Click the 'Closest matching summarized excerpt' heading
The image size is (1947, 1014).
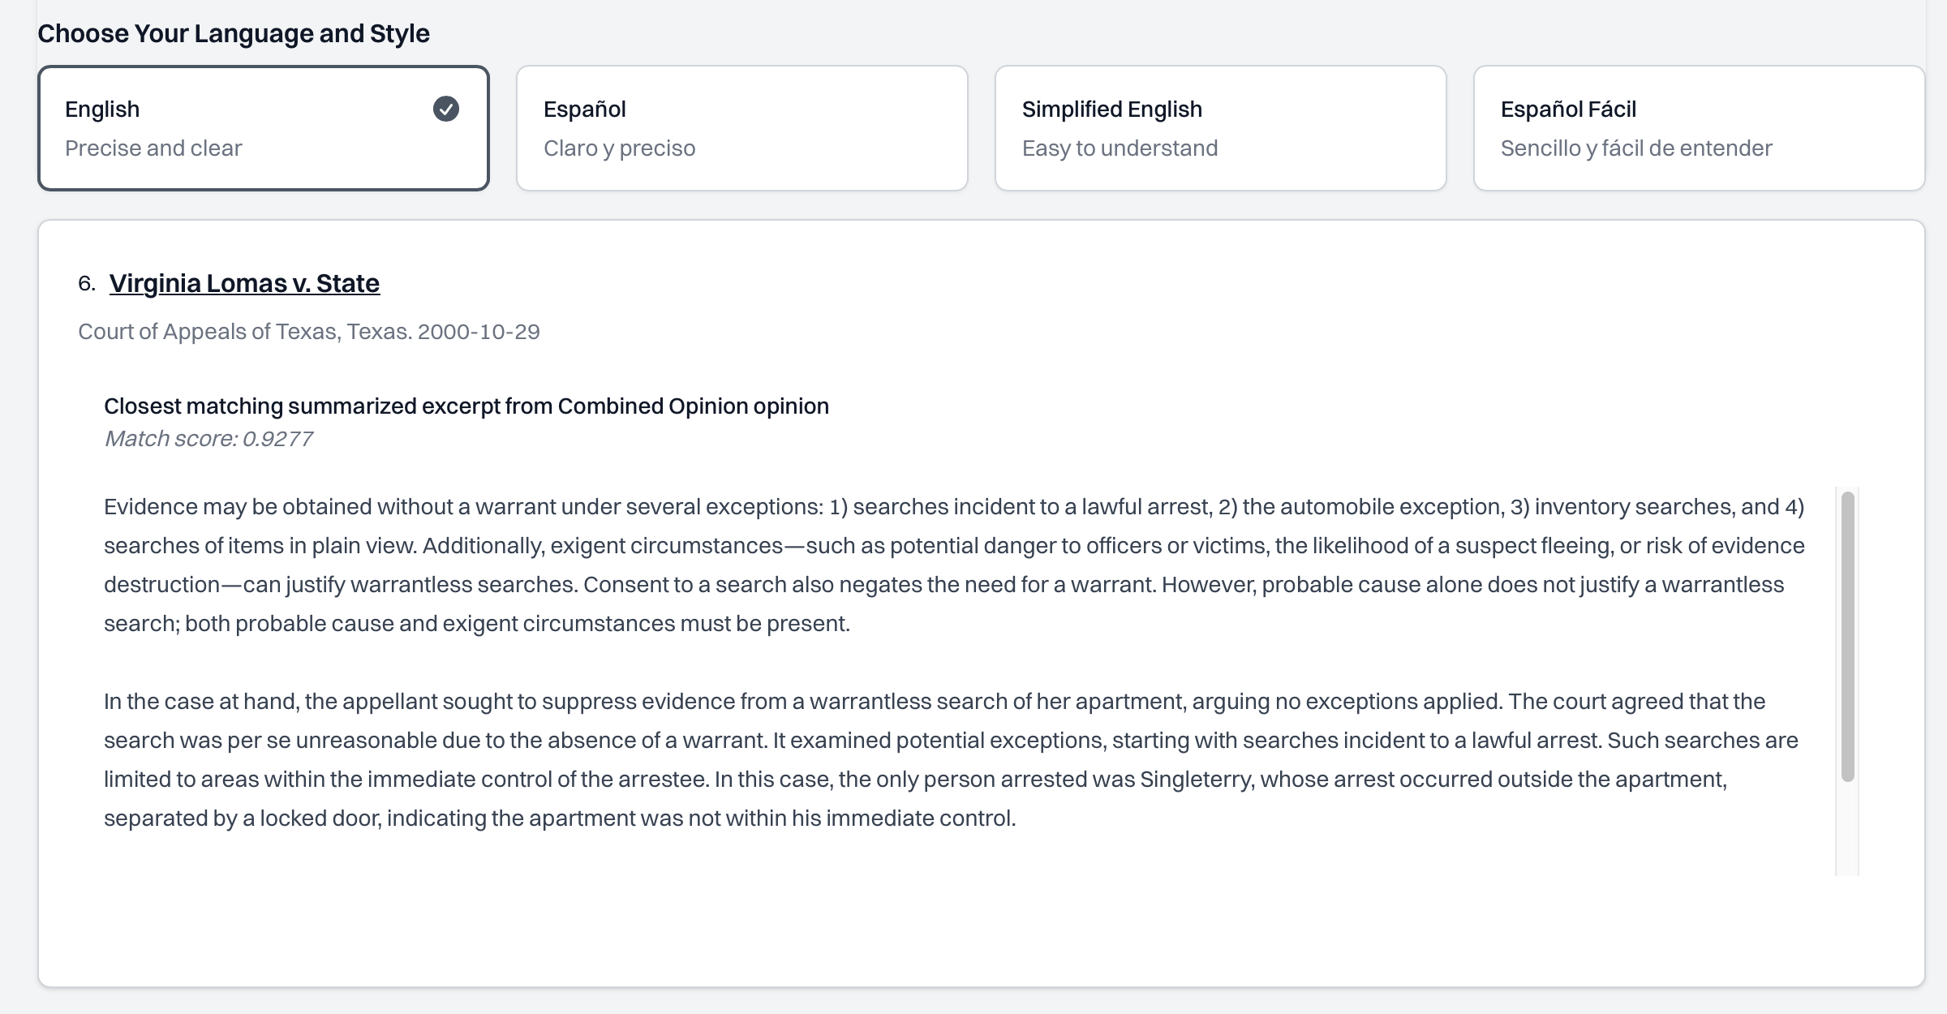(466, 406)
